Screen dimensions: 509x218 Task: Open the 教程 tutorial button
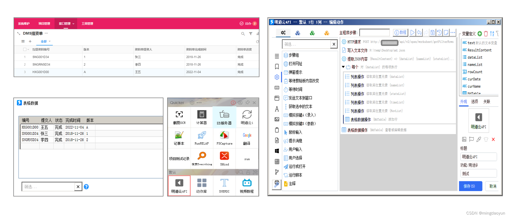coord(400,33)
